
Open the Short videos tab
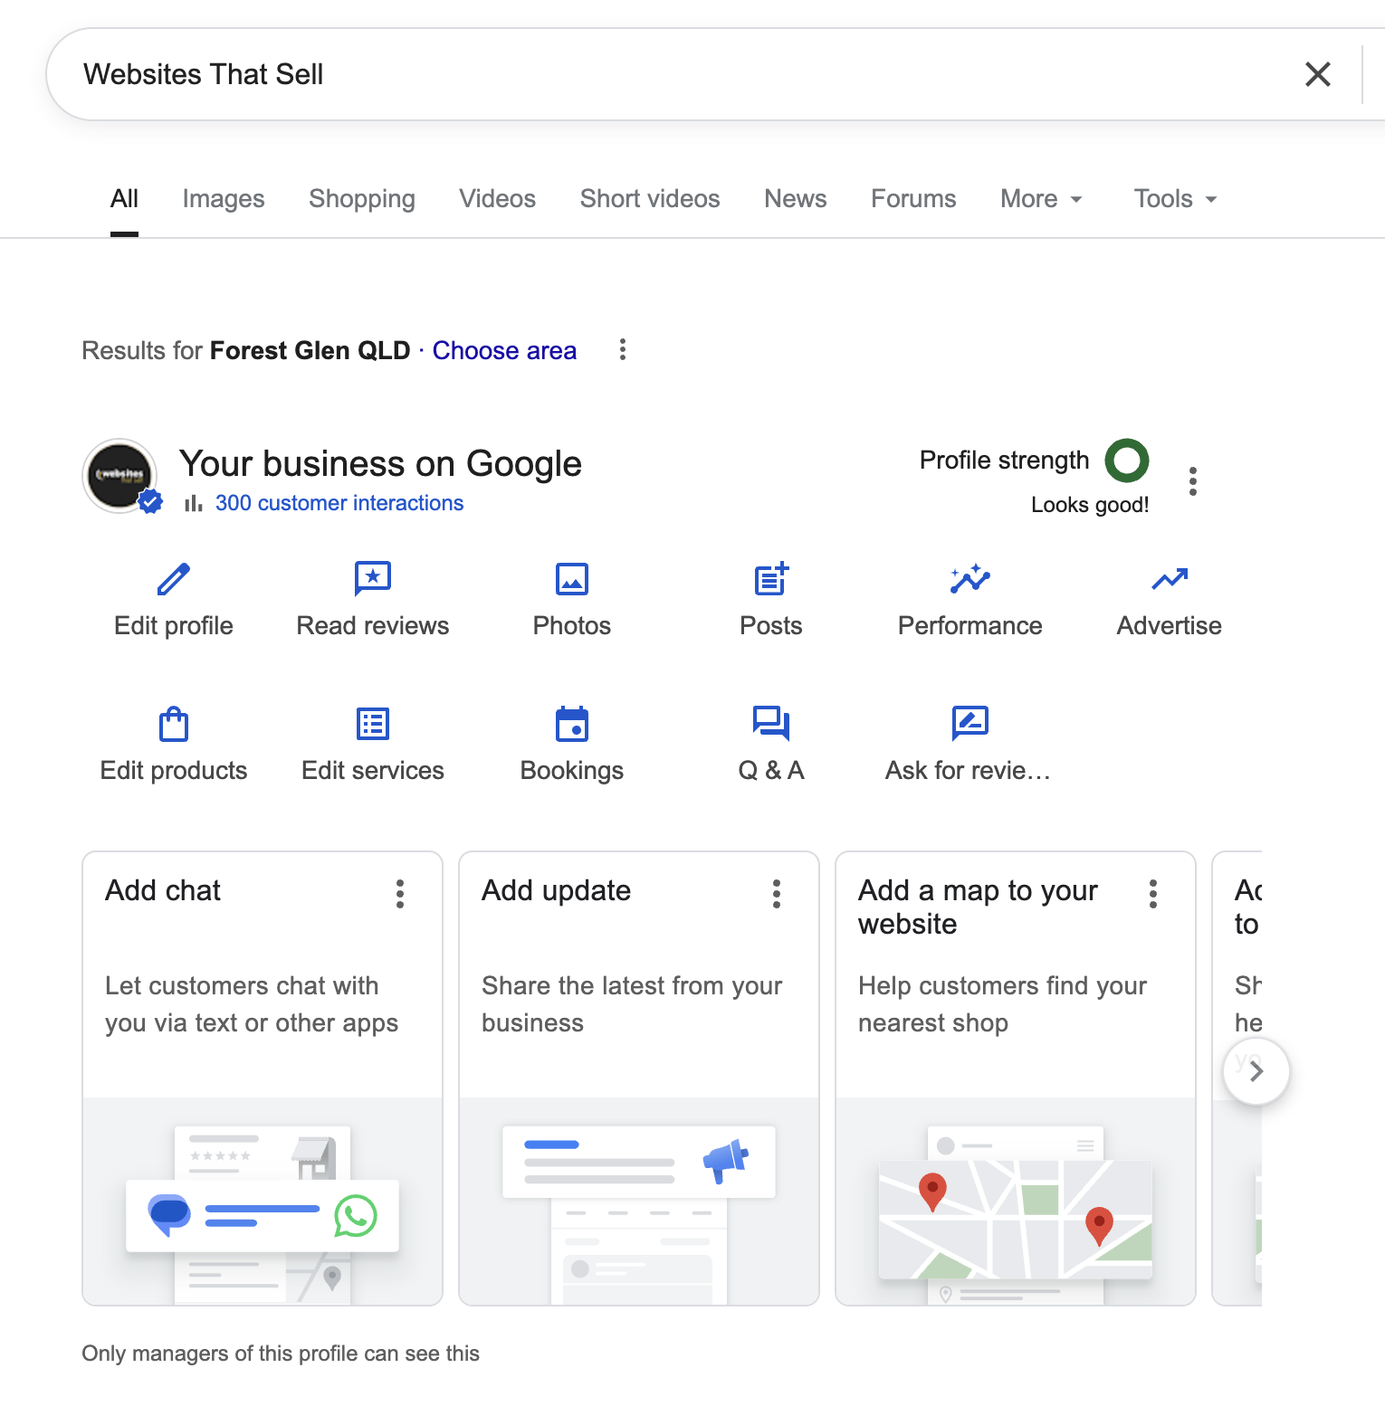click(650, 199)
